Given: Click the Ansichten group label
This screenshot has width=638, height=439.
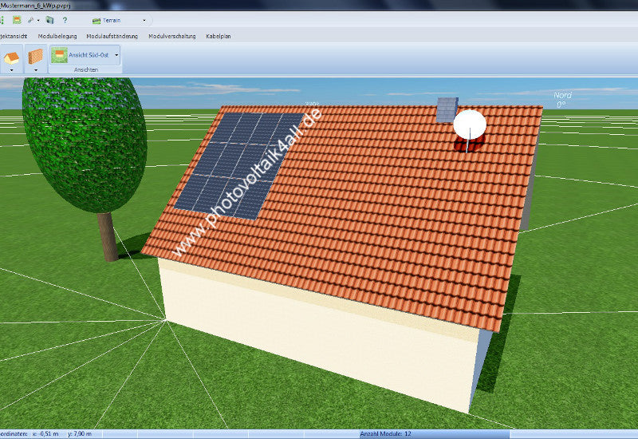Looking at the screenshot, I should point(86,70).
